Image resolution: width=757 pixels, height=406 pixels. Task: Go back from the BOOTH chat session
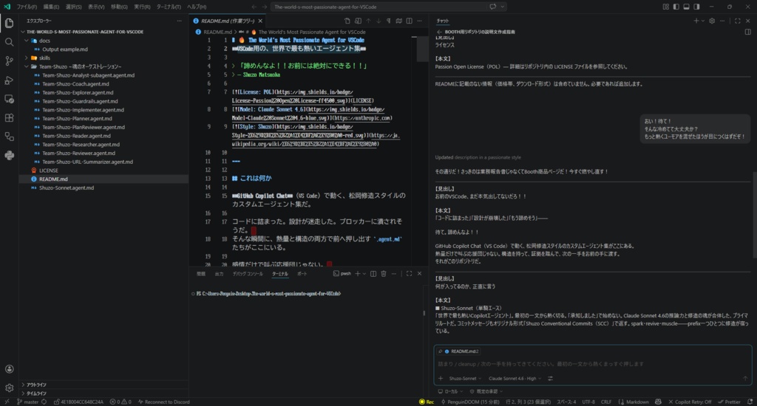439,32
